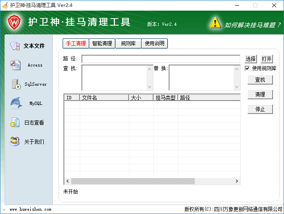
Task: Click the results horizontal scrollbar thumb
Action: pos(133,181)
